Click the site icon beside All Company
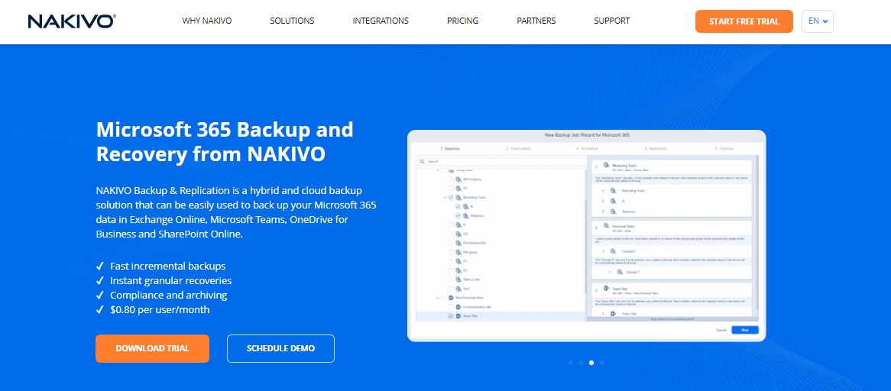 click(458, 179)
